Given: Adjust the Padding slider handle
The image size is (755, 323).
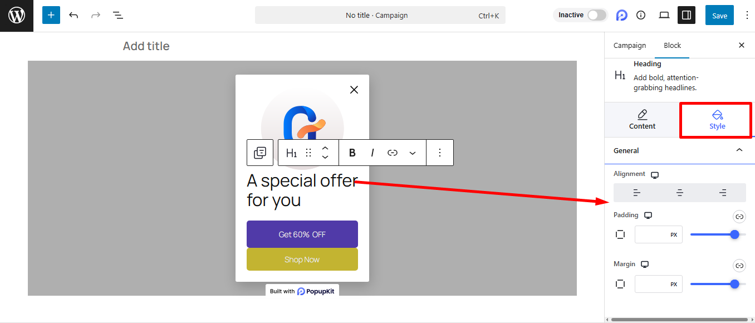Looking at the screenshot, I should tap(734, 234).
